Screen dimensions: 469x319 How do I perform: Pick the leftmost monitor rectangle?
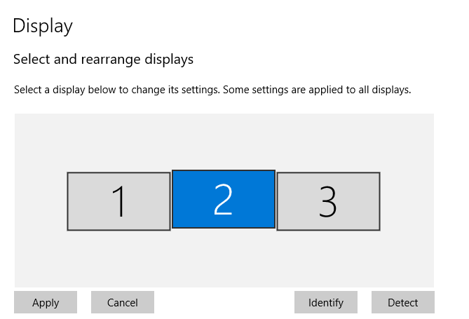[x=118, y=201]
